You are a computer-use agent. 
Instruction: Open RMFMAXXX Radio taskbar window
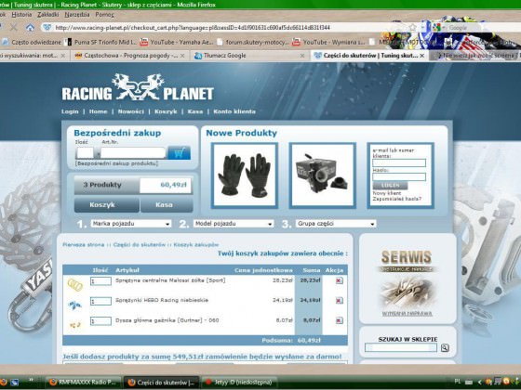[83, 383]
